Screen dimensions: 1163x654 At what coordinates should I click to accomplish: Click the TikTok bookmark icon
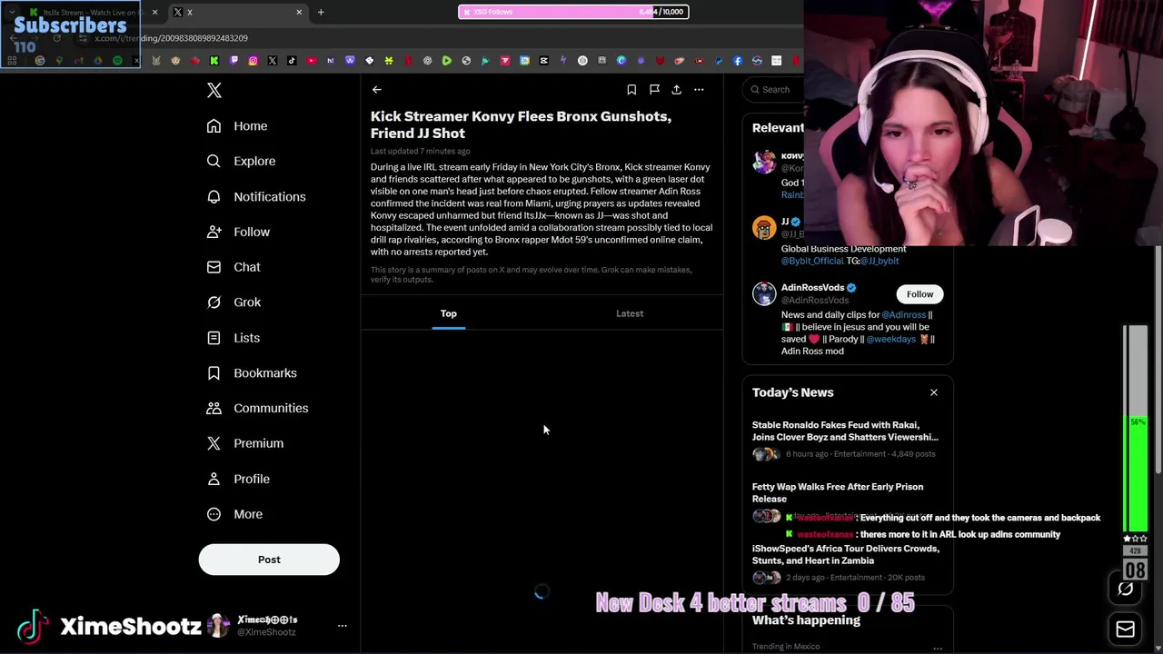tap(292, 61)
